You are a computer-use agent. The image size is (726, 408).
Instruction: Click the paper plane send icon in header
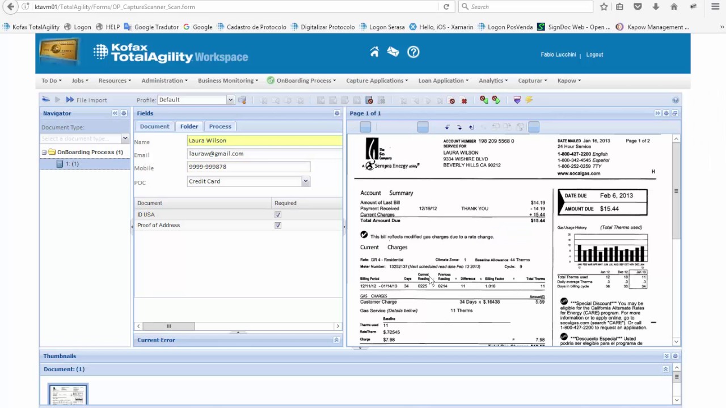(x=393, y=52)
